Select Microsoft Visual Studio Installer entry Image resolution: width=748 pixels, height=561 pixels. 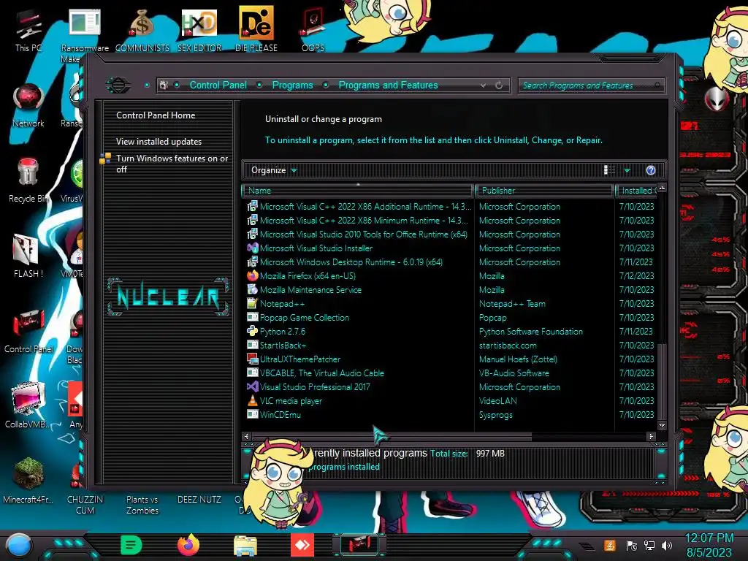pyautogui.click(x=310, y=248)
